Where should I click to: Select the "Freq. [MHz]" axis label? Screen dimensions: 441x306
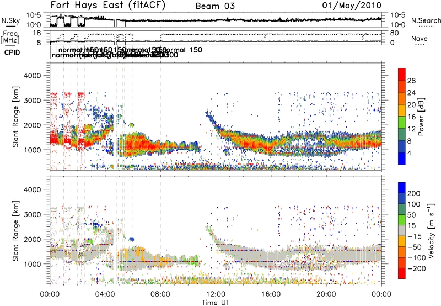pos(10,37)
